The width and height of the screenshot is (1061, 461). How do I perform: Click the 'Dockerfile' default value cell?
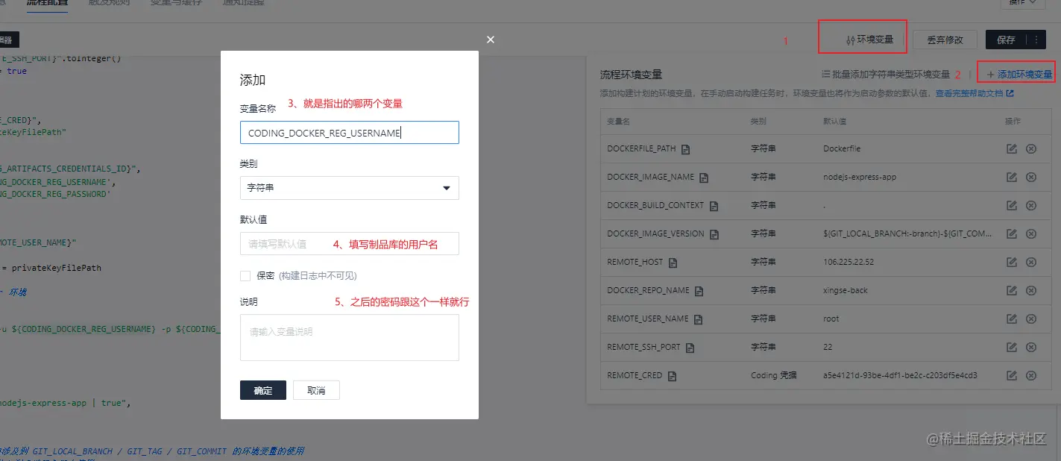coord(842,148)
